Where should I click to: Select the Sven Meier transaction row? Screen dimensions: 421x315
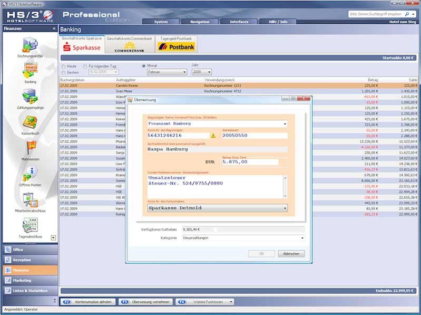pos(239,91)
